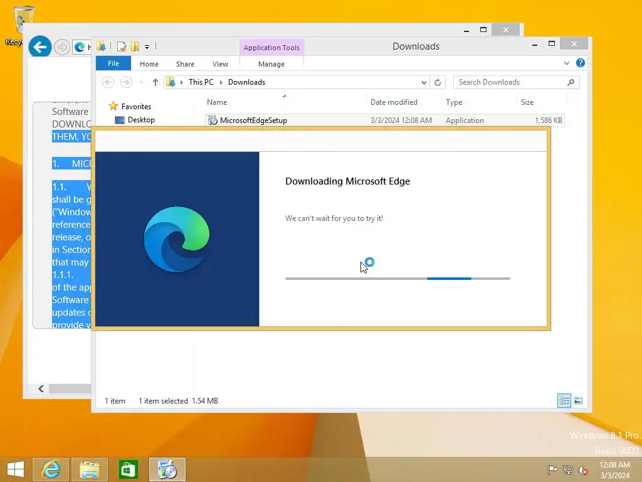This screenshot has height=482, width=642.
Task: Select the Manage ribbon tab
Action: 271,64
